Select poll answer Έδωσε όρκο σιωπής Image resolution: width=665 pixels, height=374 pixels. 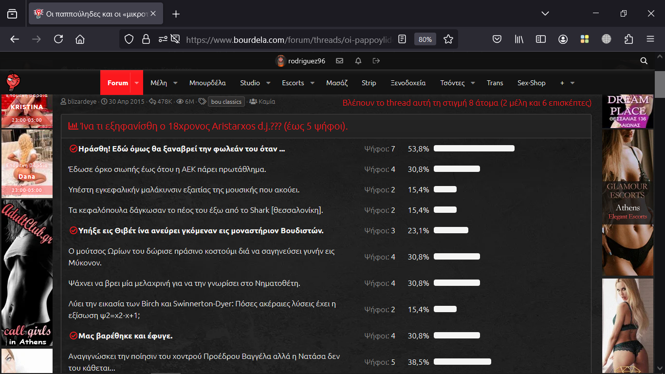[167, 169]
